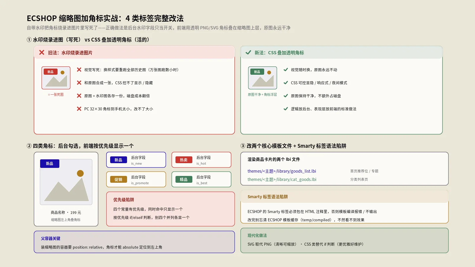Screen dimensions: 475x267
Task: Click the X icon next to 视觉写死
Action: tap(79, 70)
